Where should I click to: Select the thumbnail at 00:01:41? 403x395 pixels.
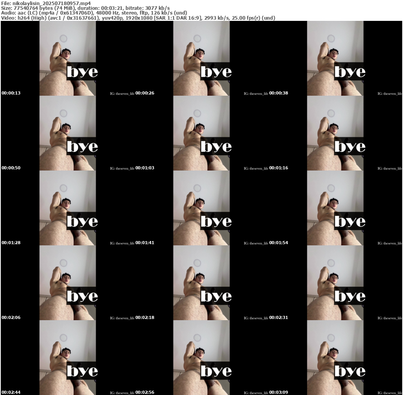[201, 208]
